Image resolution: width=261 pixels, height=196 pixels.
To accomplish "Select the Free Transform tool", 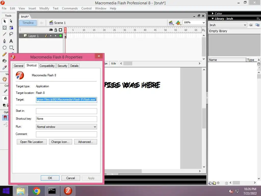I will tap(5, 28).
